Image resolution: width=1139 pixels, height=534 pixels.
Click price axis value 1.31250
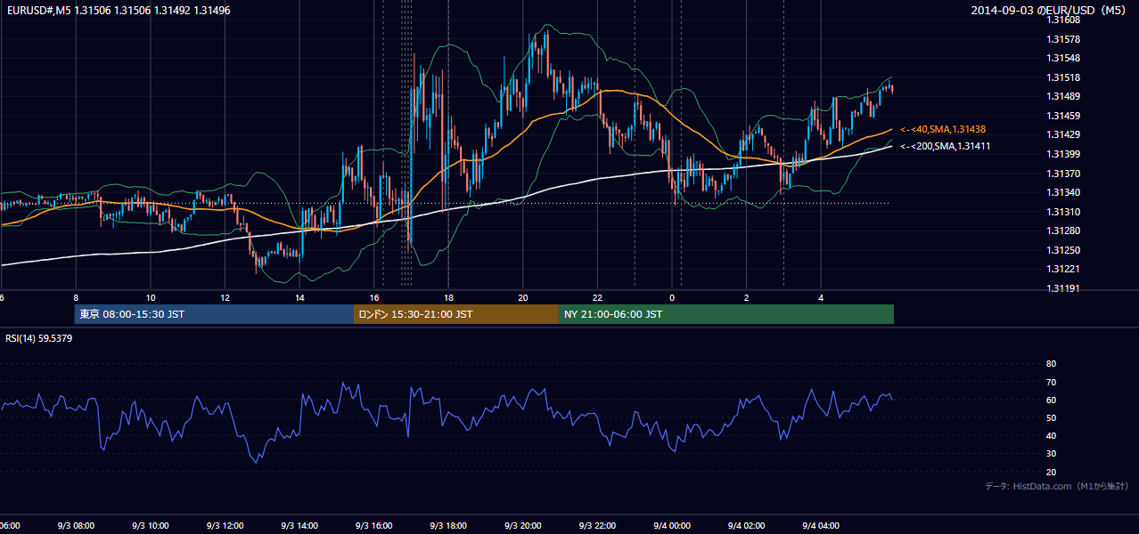click(1064, 250)
